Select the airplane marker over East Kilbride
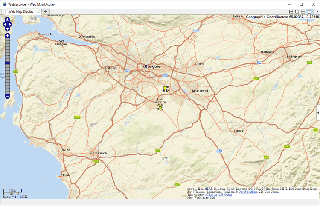This screenshot has height=206, width=320. (x=160, y=107)
